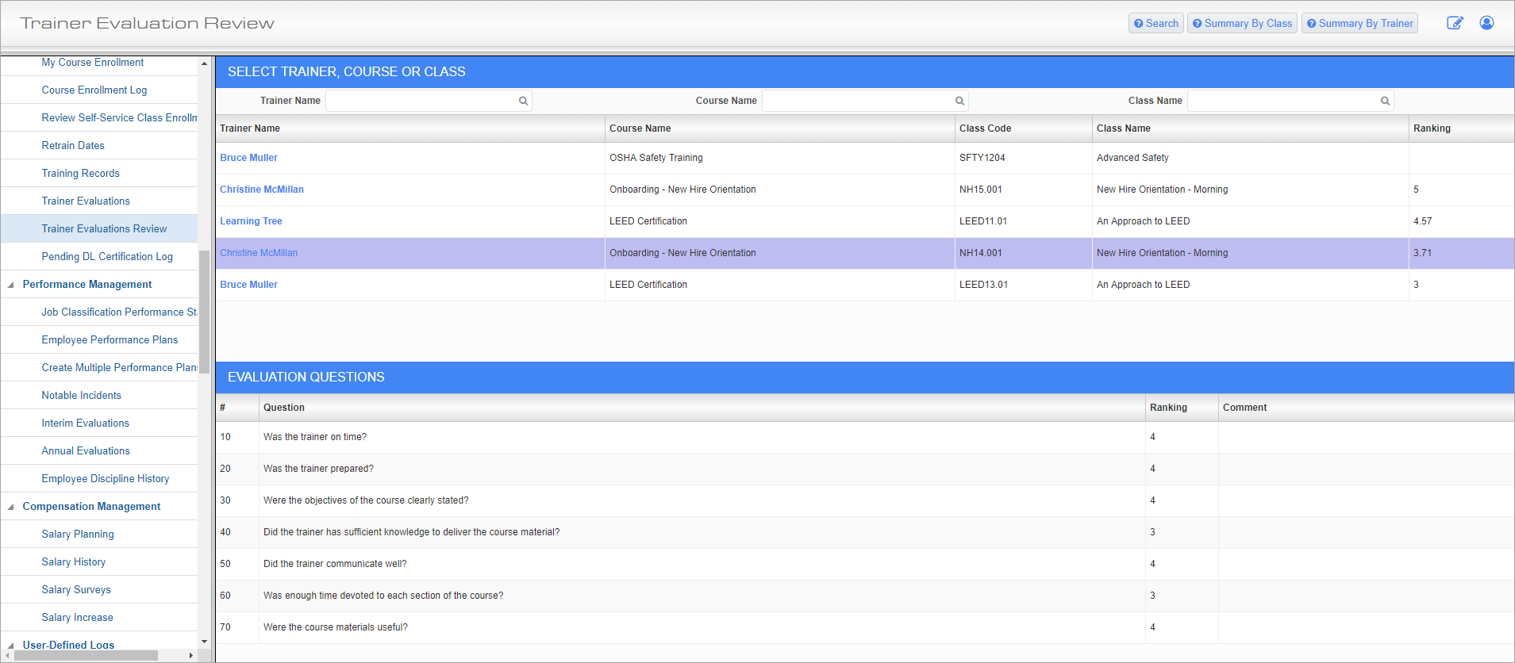Select the OSHA Safety Training cell
The image size is (1515, 663).
pyautogui.click(x=780, y=158)
